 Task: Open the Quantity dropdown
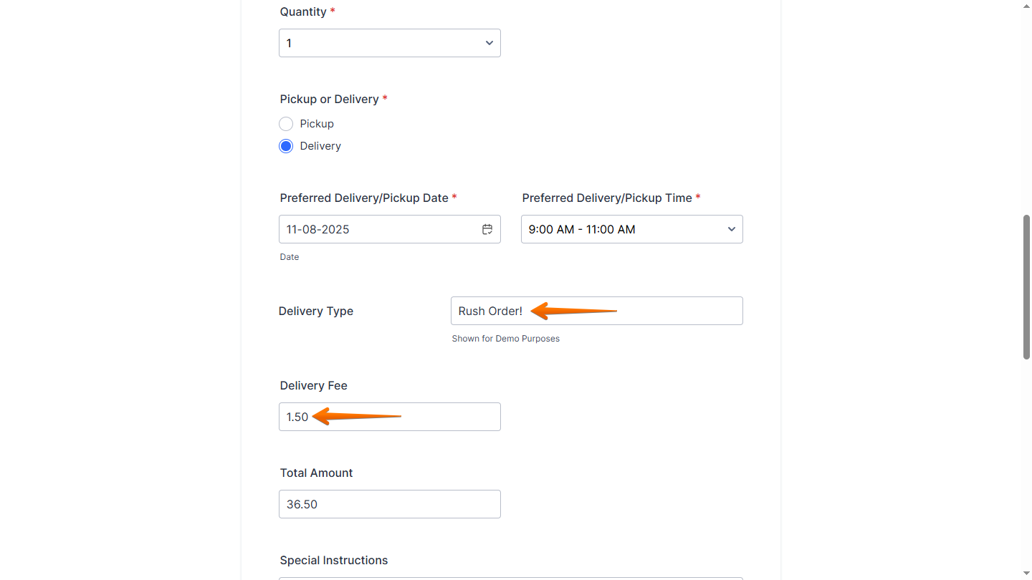[389, 43]
